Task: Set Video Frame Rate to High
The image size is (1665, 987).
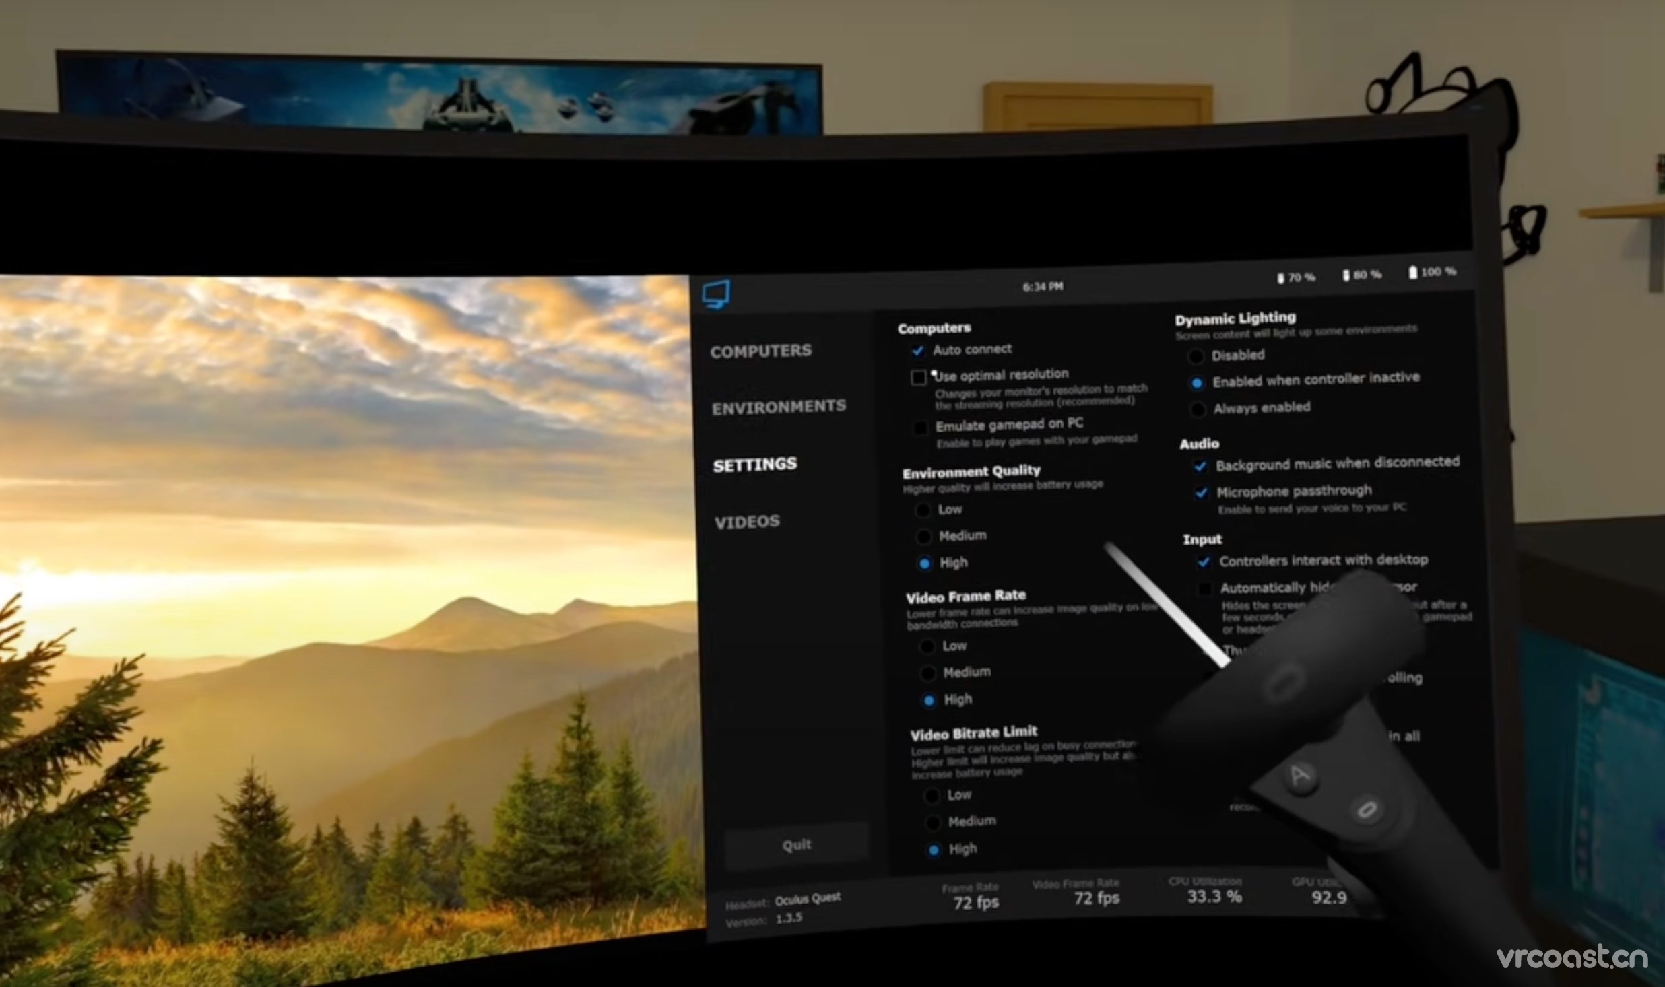Action: [x=929, y=701]
